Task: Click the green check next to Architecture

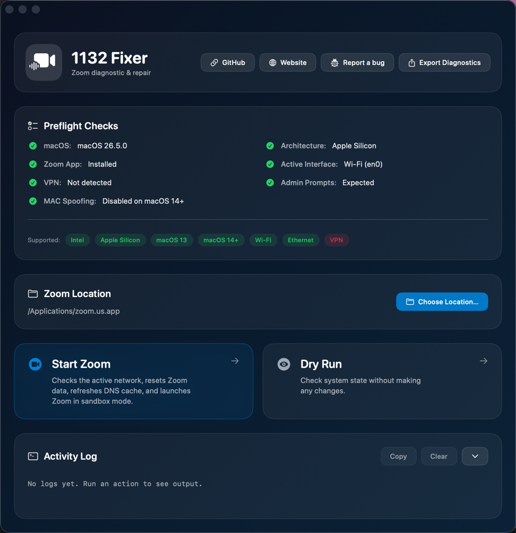Action: pyautogui.click(x=270, y=146)
